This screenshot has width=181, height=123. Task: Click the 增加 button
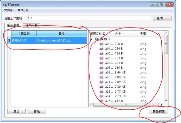point(17,112)
